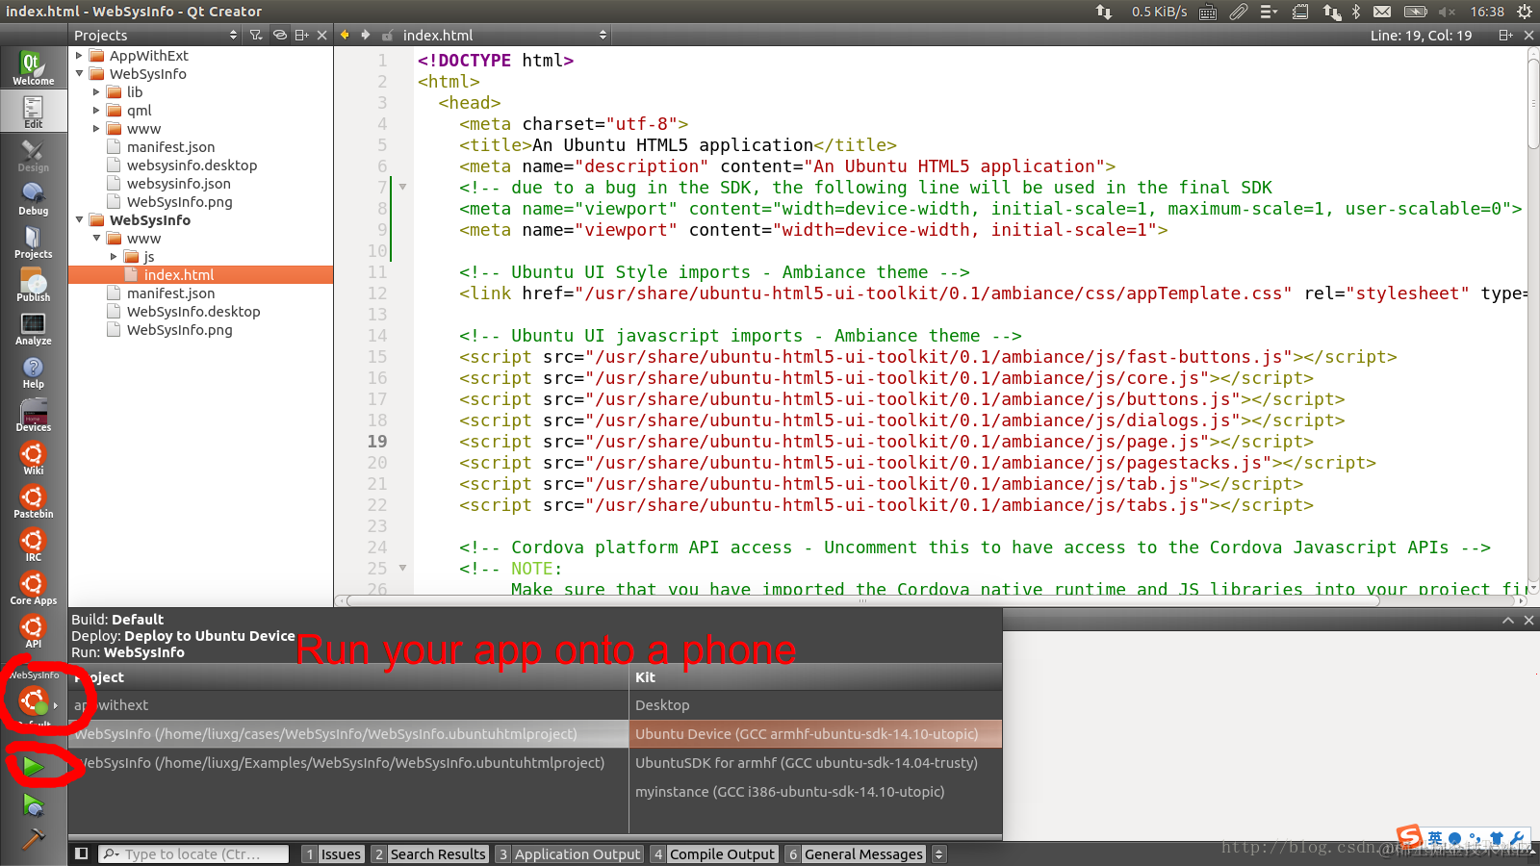Click the editor horizontal scrollbar
Screen dimensions: 1540x866
[863, 600]
